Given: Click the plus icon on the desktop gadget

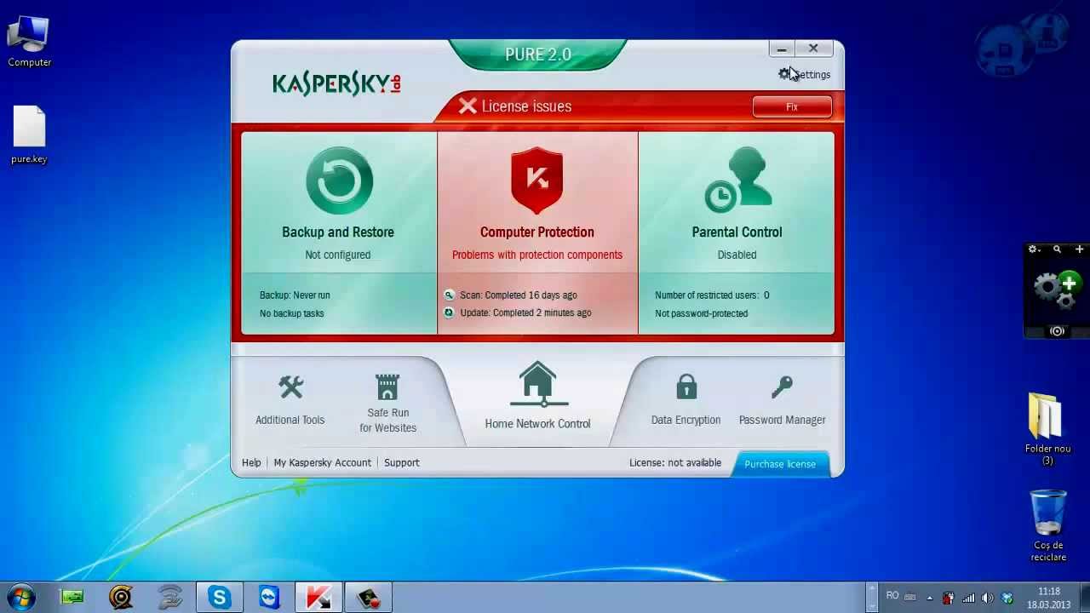Looking at the screenshot, I should click(1079, 249).
